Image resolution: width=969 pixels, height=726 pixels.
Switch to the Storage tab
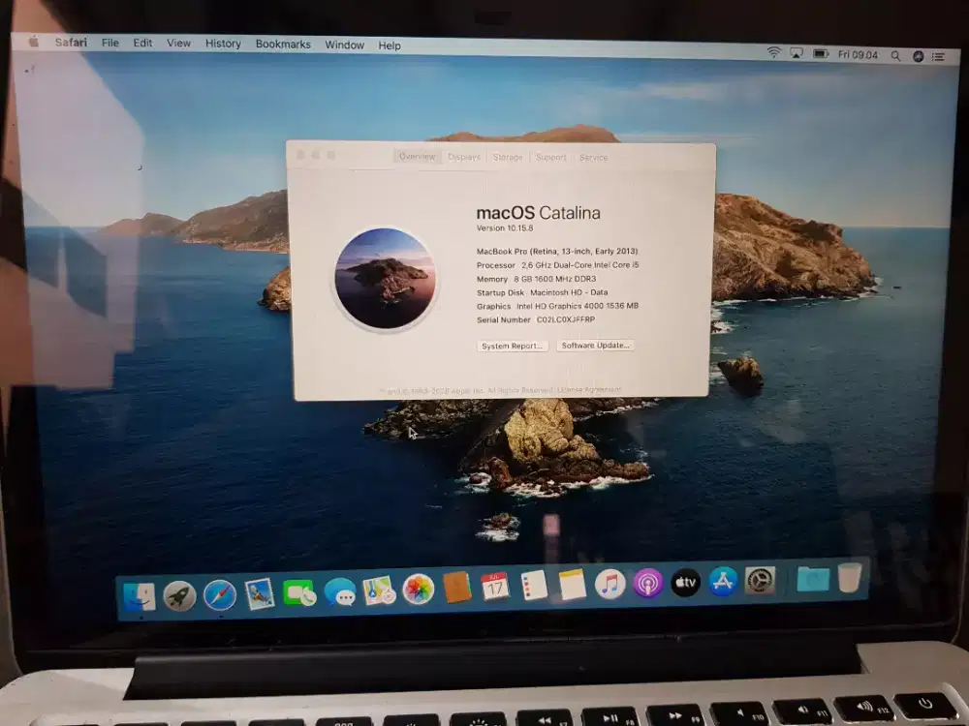[508, 158]
